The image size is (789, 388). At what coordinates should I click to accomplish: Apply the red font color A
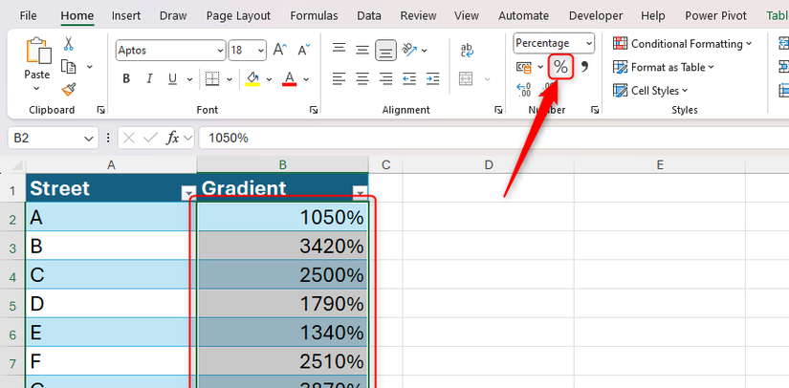290,79
